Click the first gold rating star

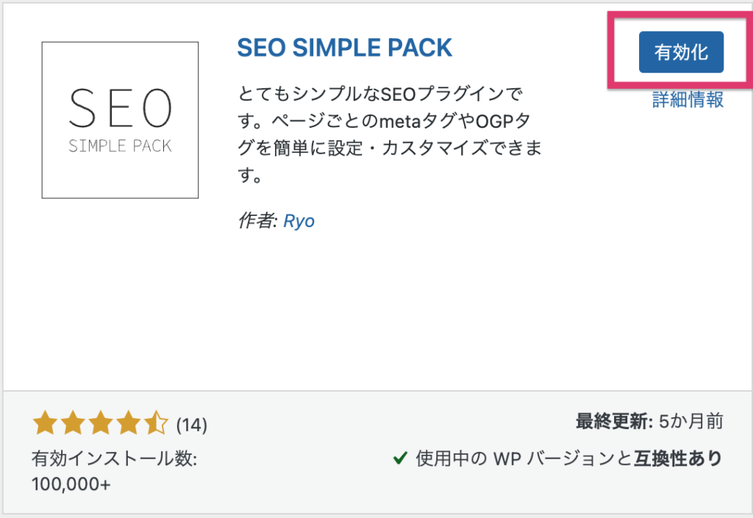tap(45, 423)
